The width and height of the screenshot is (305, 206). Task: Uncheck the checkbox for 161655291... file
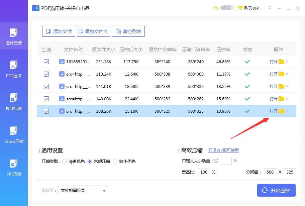(x=46, y=62)
